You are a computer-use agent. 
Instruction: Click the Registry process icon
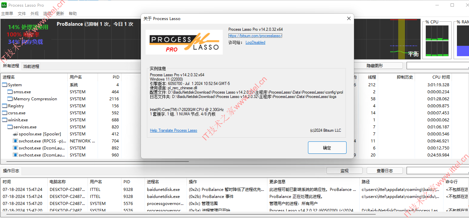point(4,106)
